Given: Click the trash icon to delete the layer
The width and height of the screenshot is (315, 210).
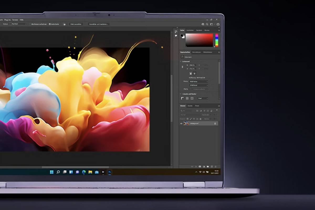Looking at the screenshot, I should point(216,166).
